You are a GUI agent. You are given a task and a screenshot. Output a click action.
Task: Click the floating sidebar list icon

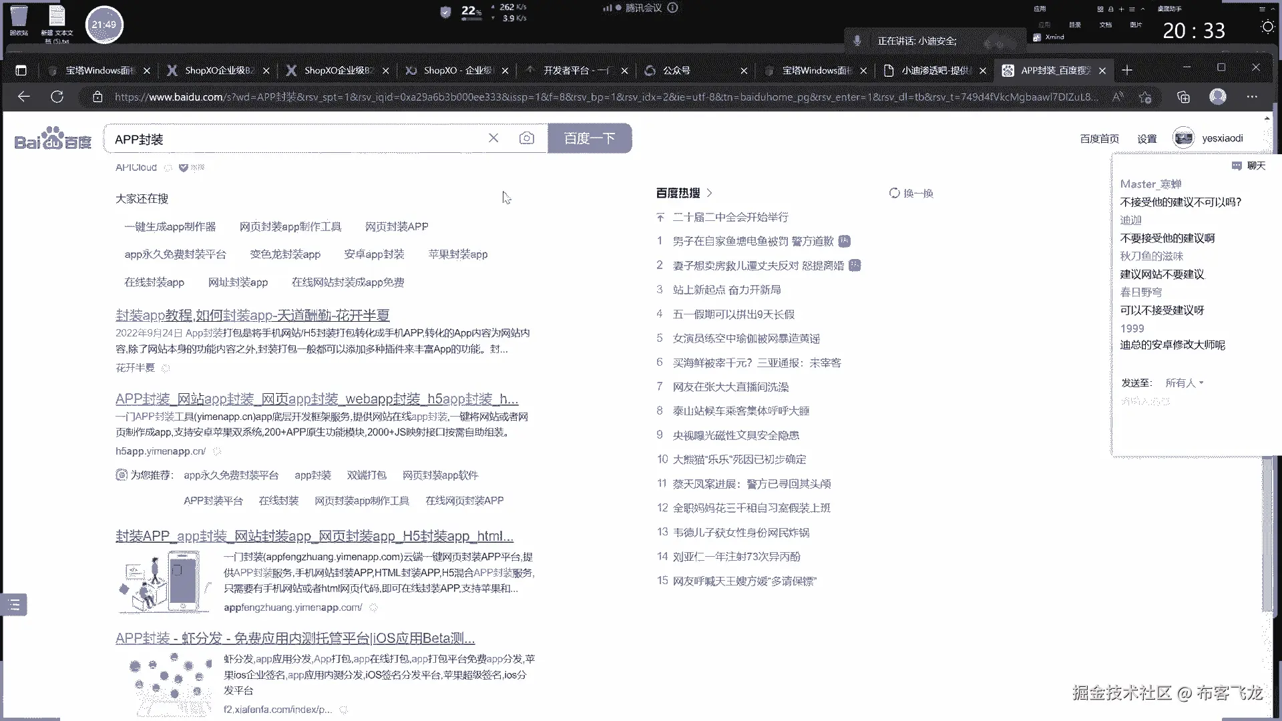14,605
